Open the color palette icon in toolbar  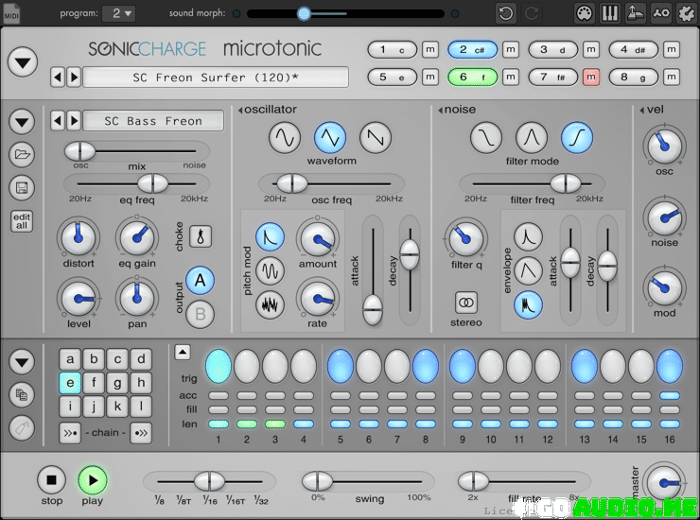point(585,13)
